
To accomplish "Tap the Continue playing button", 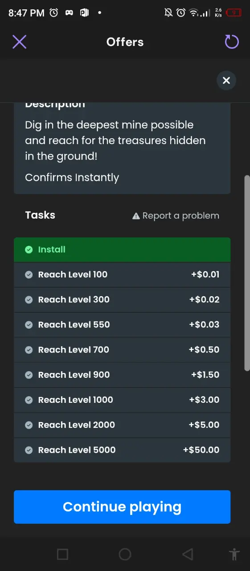I will 122,507.
